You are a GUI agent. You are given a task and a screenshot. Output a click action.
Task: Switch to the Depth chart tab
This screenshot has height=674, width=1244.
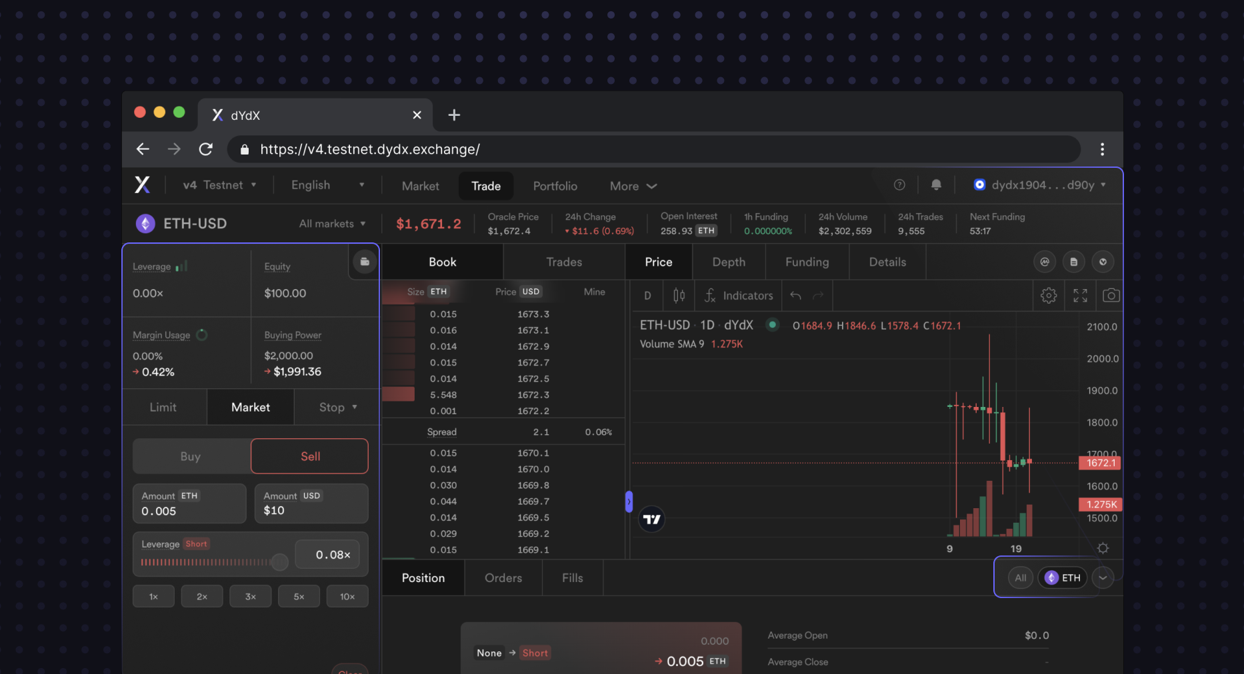[x=729, y=262]
